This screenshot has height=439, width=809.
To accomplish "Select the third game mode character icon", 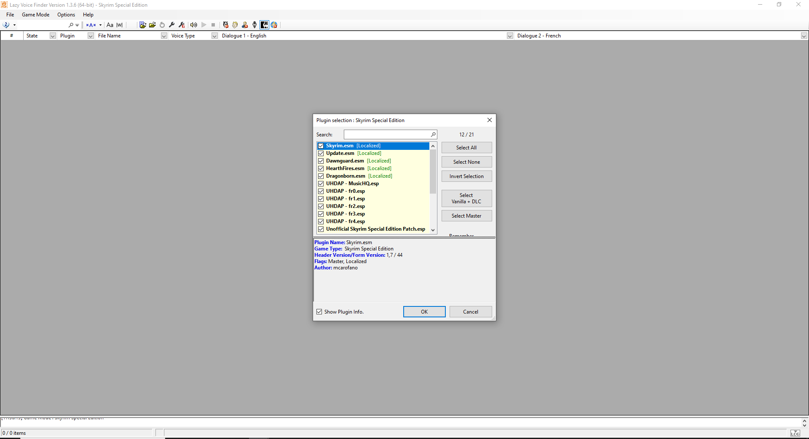I will pos(245,25).
